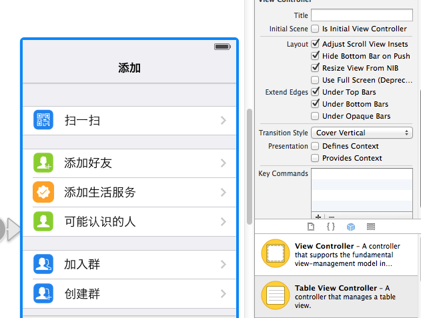Viewport: 421px width, 318px height.
Task: Uncheck Under Bottom Bars
Action: coord(315,104)
